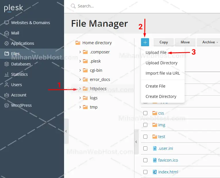The width and height of the screenshot is (220, 178).
Task: Open the WordPress sidebar icon
Action: (6, 105)
